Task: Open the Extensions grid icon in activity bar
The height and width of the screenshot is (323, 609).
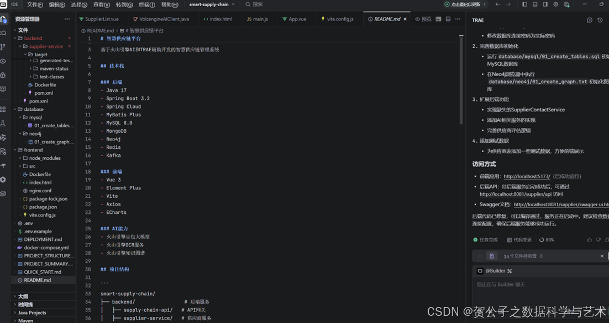Action: [3, 109]
